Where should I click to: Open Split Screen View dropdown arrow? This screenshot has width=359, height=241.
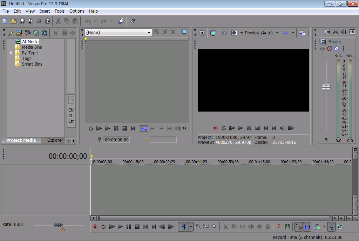click(x=241, y=33)
